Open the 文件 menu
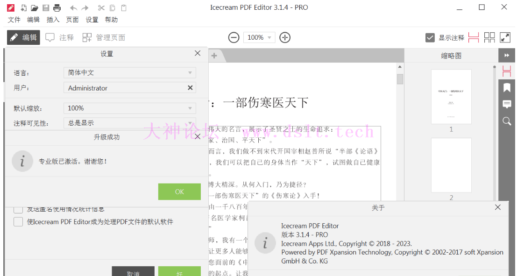 [14, 20]
